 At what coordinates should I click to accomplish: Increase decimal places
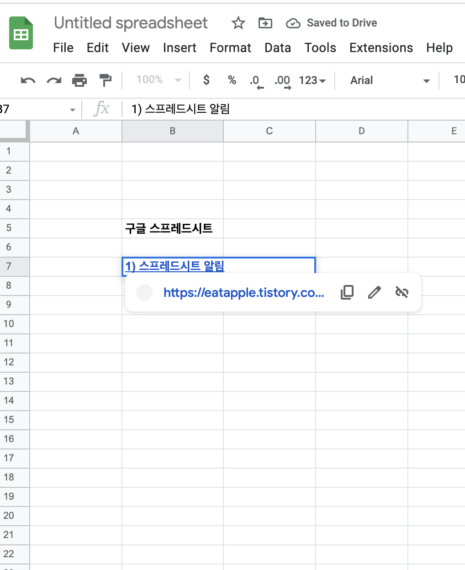(283, 81)
